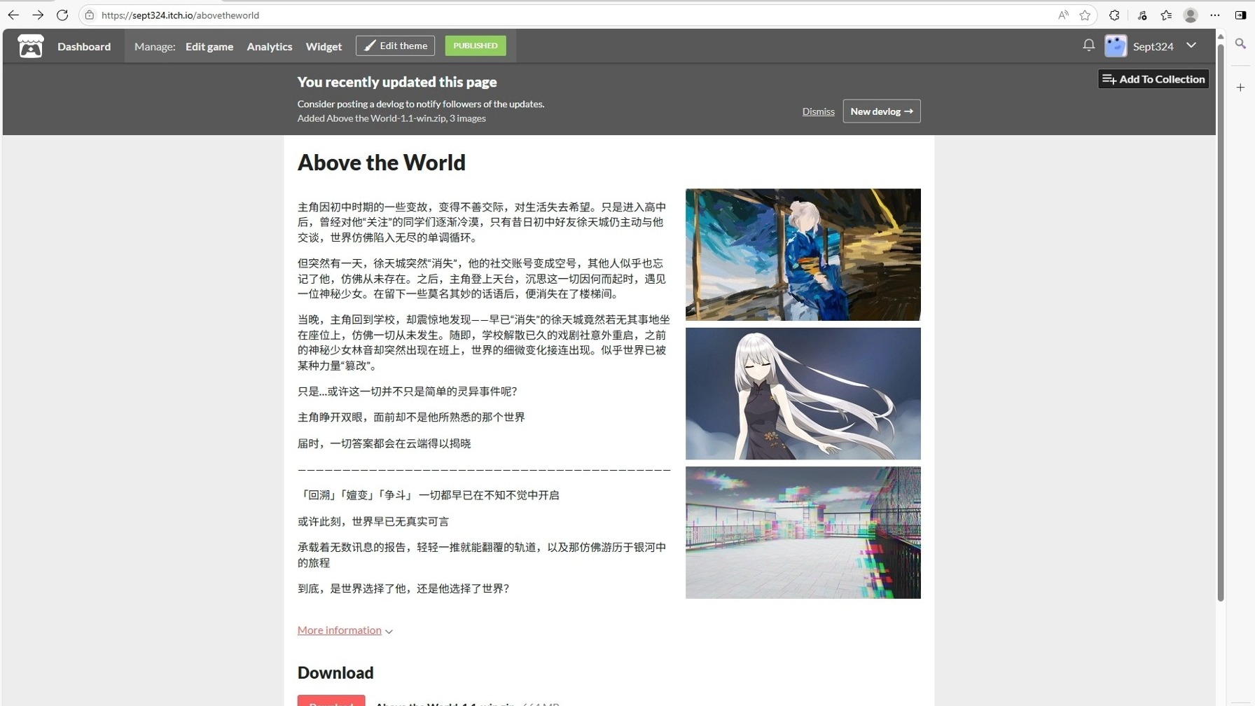Open the painted kimono figure screenshot
This screenshot has width=1255, height=706.
pyautogui.click(x=803, y=254)
